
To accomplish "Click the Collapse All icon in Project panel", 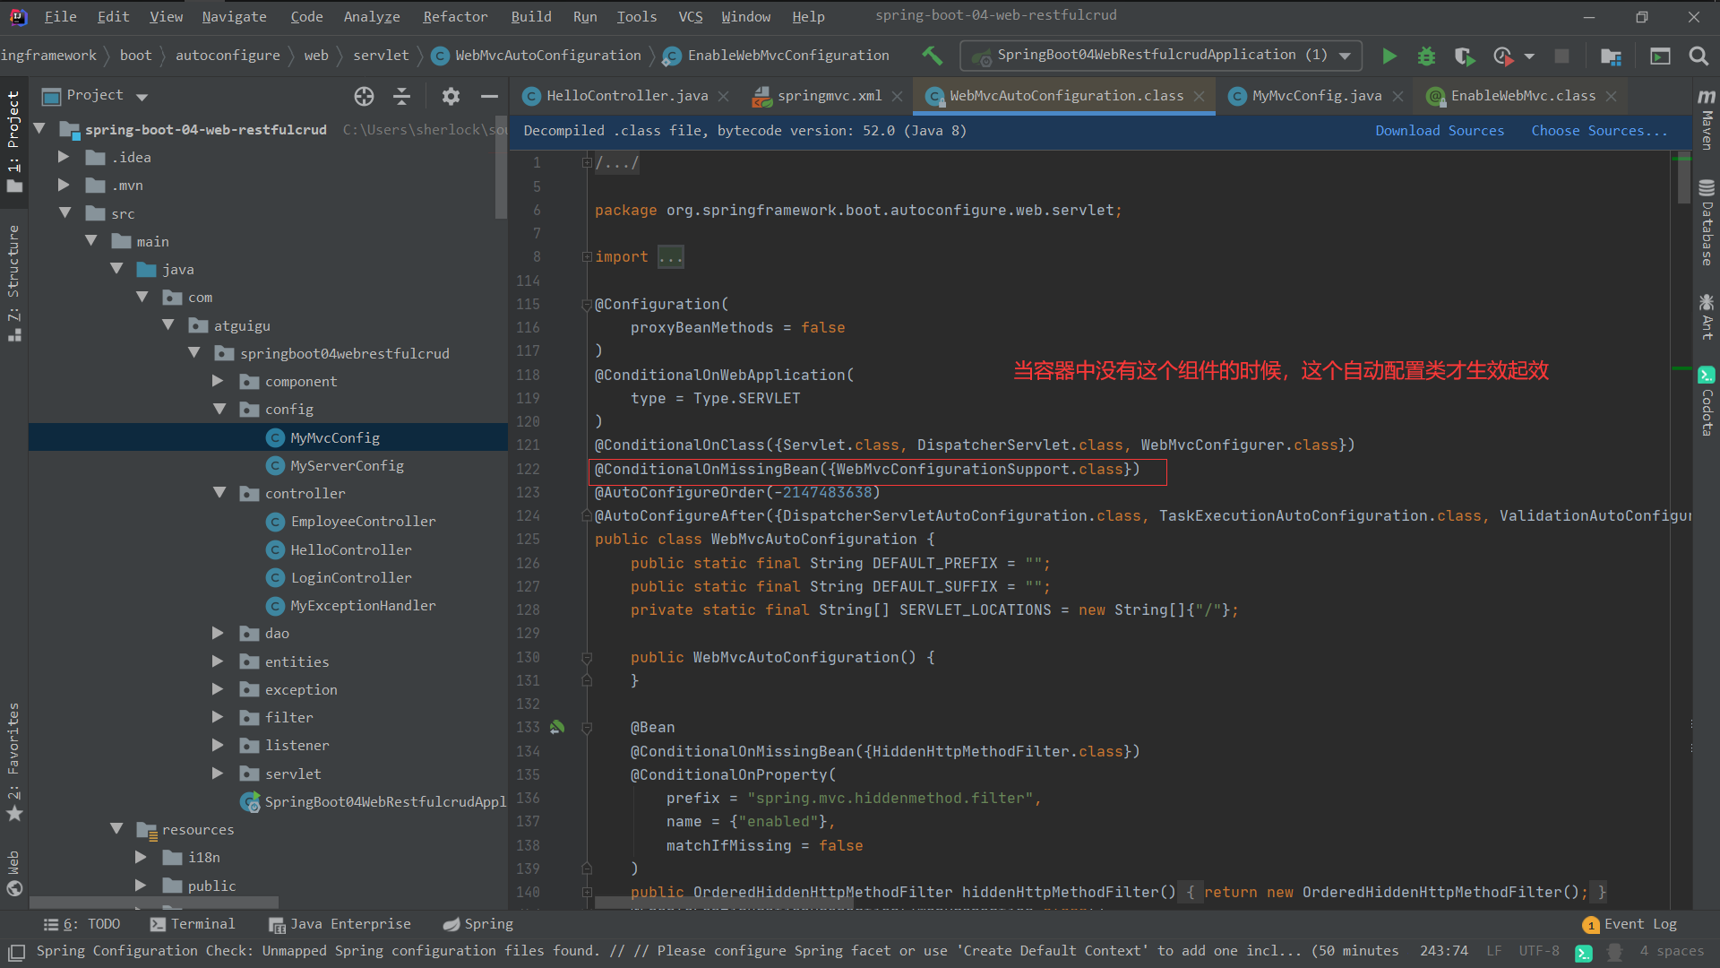I will [402, 96].
